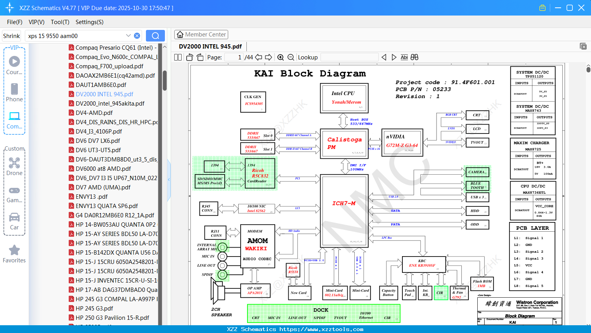Click the Shrink button

[x=12, y=36]
